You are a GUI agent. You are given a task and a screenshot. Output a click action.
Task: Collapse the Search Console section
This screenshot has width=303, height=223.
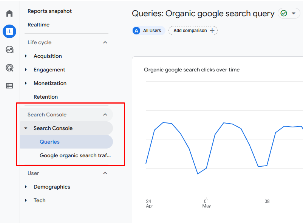click(x=105, y=115)
